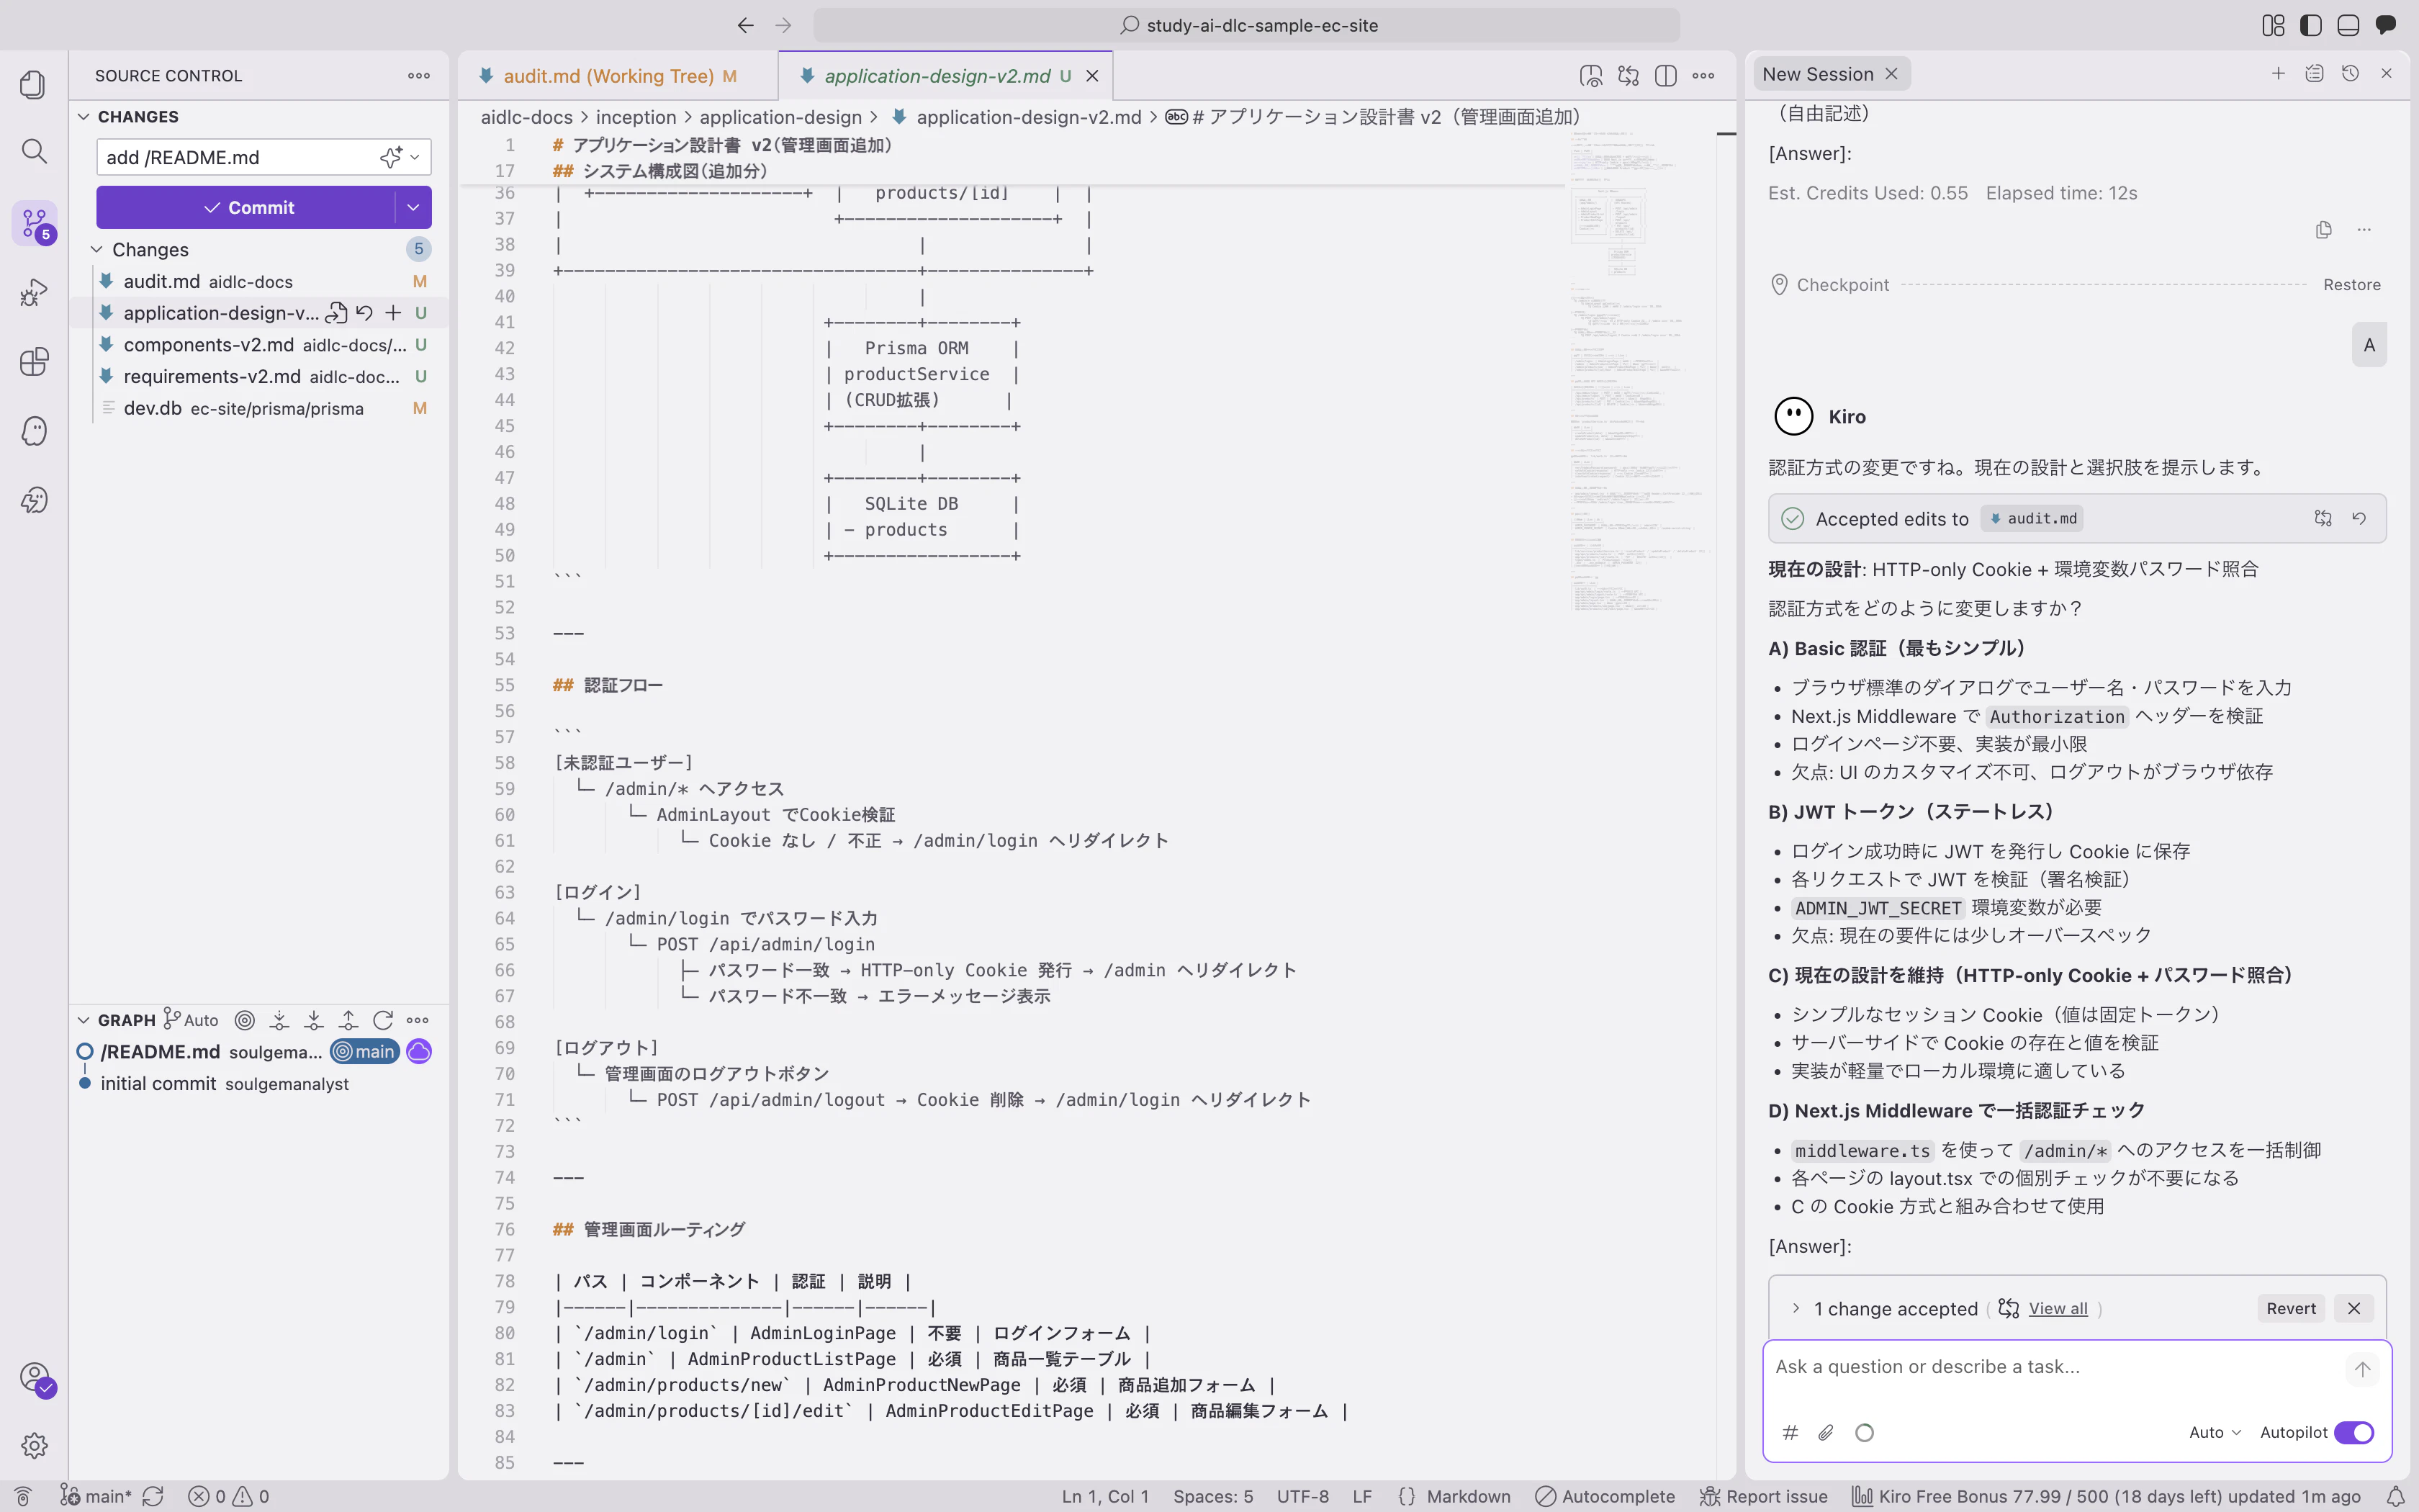The height and width of the screenshot is (1512, 2419).
Task: Generate commit message with the sparkle icon
Action: pyautogui.click(x=389, y=157)
